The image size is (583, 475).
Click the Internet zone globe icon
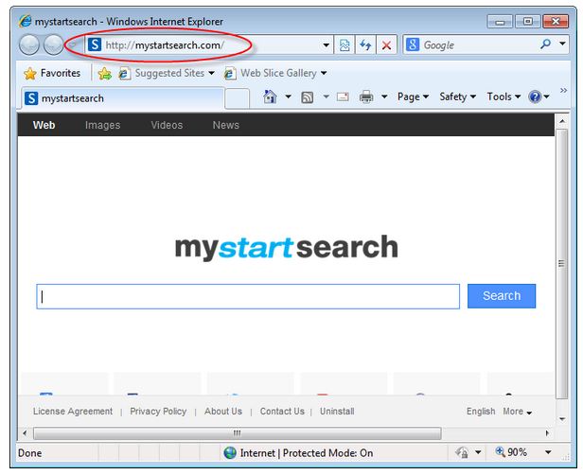(230, 452)
